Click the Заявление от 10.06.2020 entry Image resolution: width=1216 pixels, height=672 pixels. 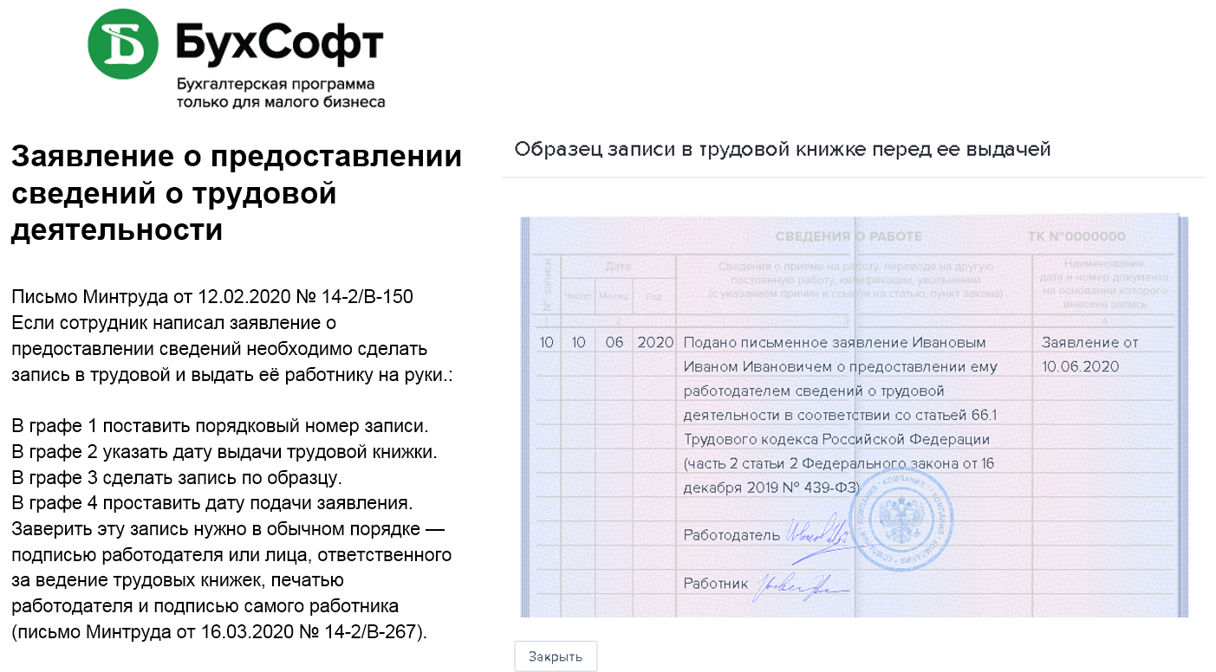point(1089,354)
